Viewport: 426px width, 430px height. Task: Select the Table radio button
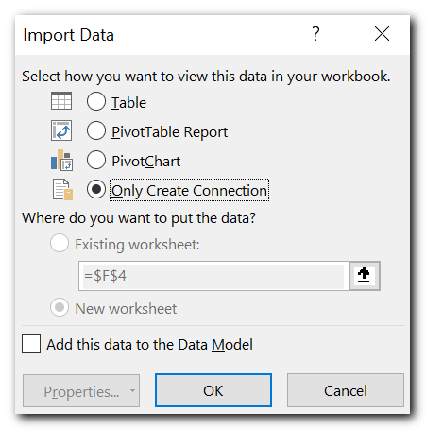click(96, 101)
